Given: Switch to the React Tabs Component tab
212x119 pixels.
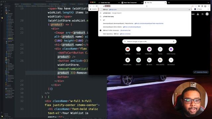Looking at the screenshot, I should point(132,3).
